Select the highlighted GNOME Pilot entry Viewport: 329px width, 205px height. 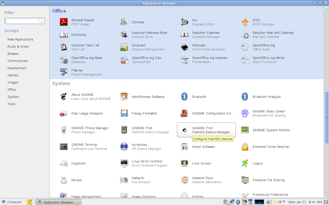tap(206, 130)
